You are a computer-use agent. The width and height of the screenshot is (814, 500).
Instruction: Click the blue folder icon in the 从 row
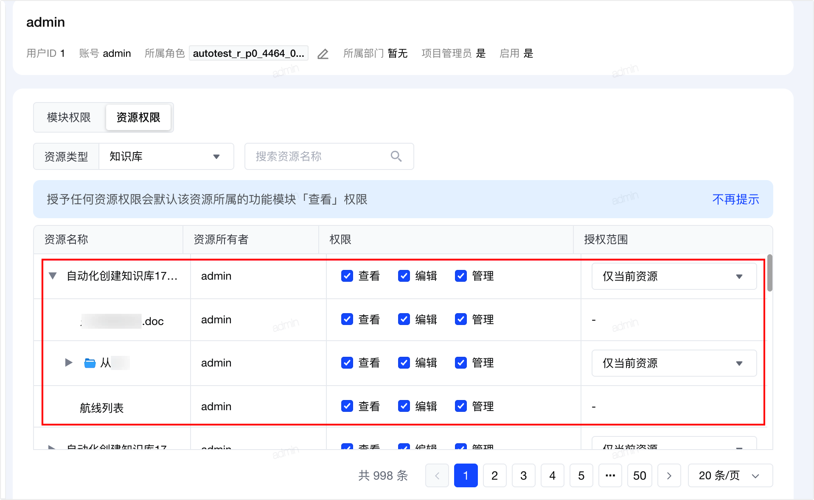tap(90, 363)
